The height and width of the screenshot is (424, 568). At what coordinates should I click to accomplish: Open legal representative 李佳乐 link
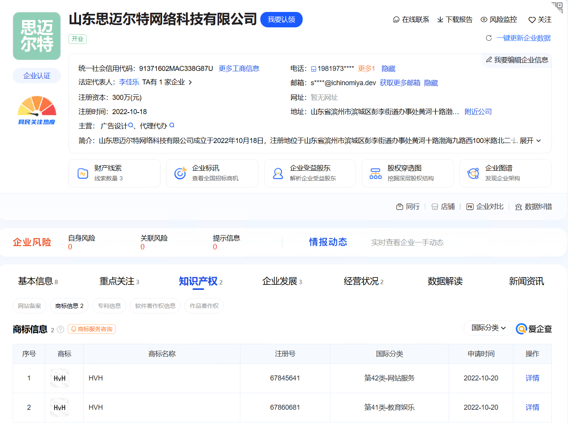click(129, 82)
